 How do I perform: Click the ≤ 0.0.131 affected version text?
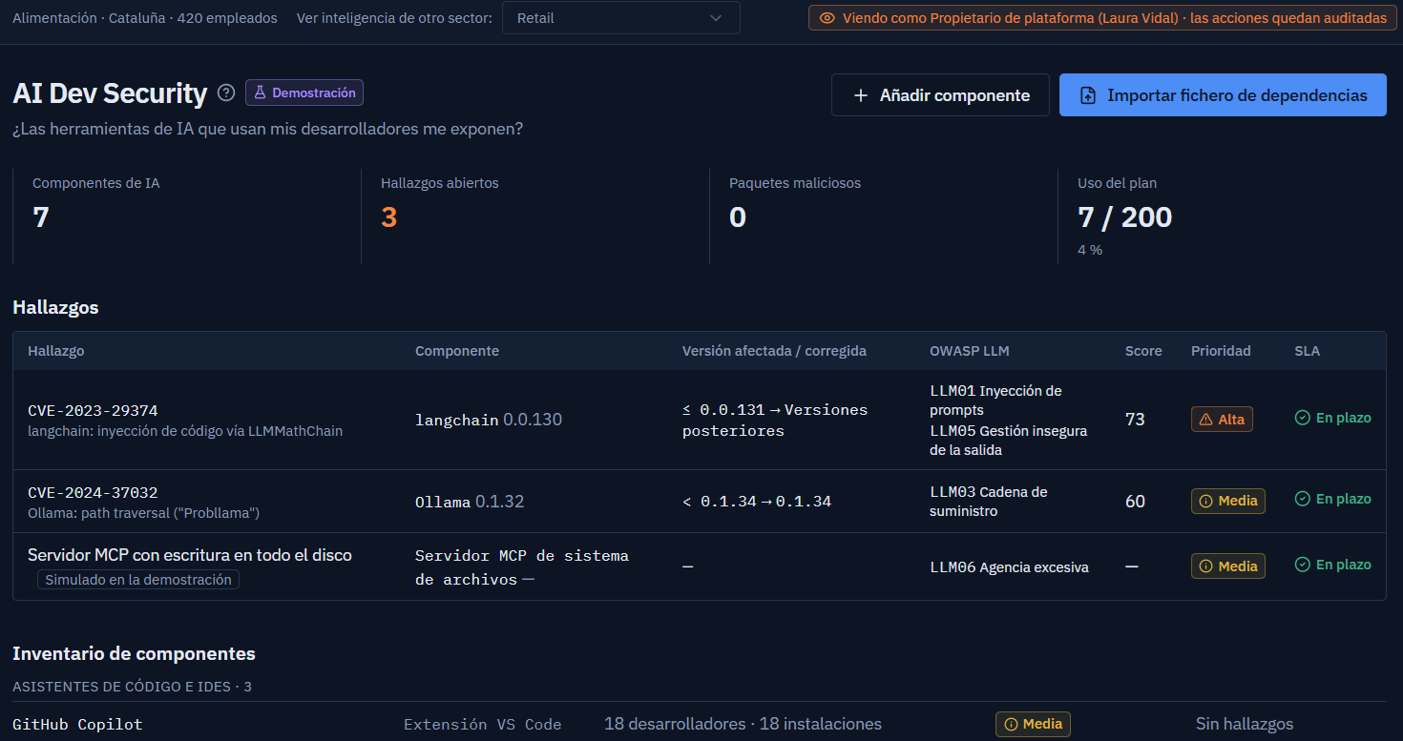pyautogui.click(x=723, y=410)
